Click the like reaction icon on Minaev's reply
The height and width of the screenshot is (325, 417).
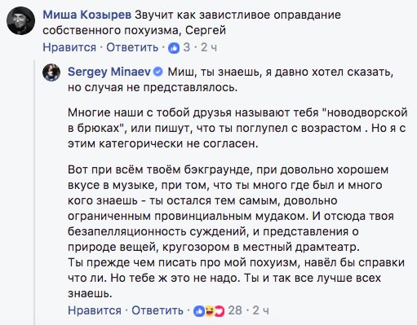pos(199,311)
